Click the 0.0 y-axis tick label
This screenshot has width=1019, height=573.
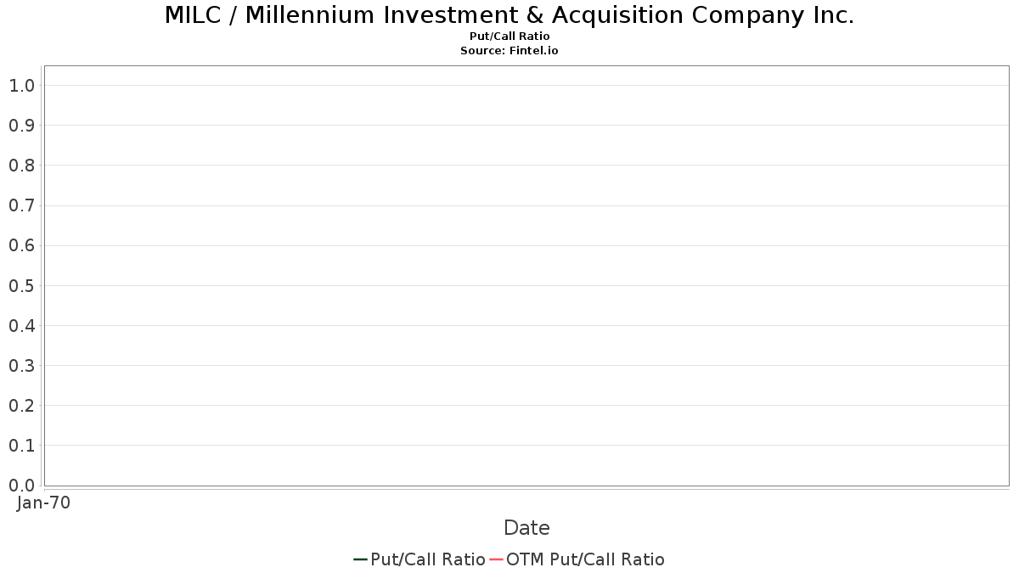[x=21, y=486]
